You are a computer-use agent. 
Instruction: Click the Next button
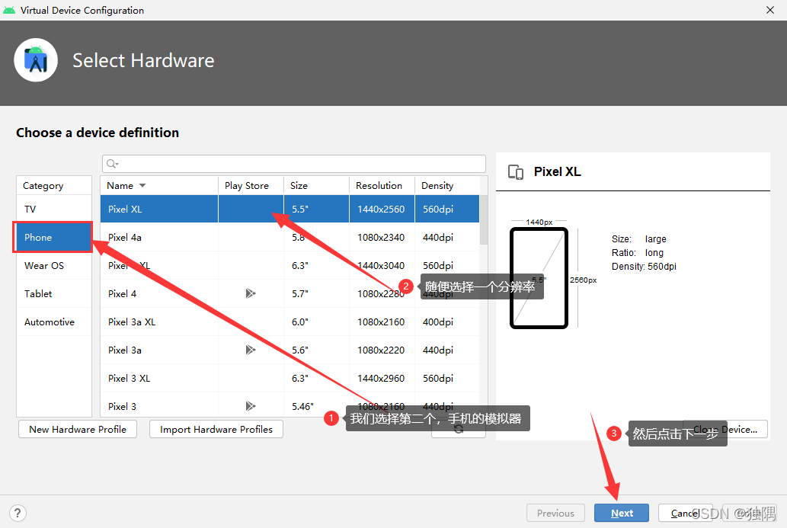click(622, 513)
